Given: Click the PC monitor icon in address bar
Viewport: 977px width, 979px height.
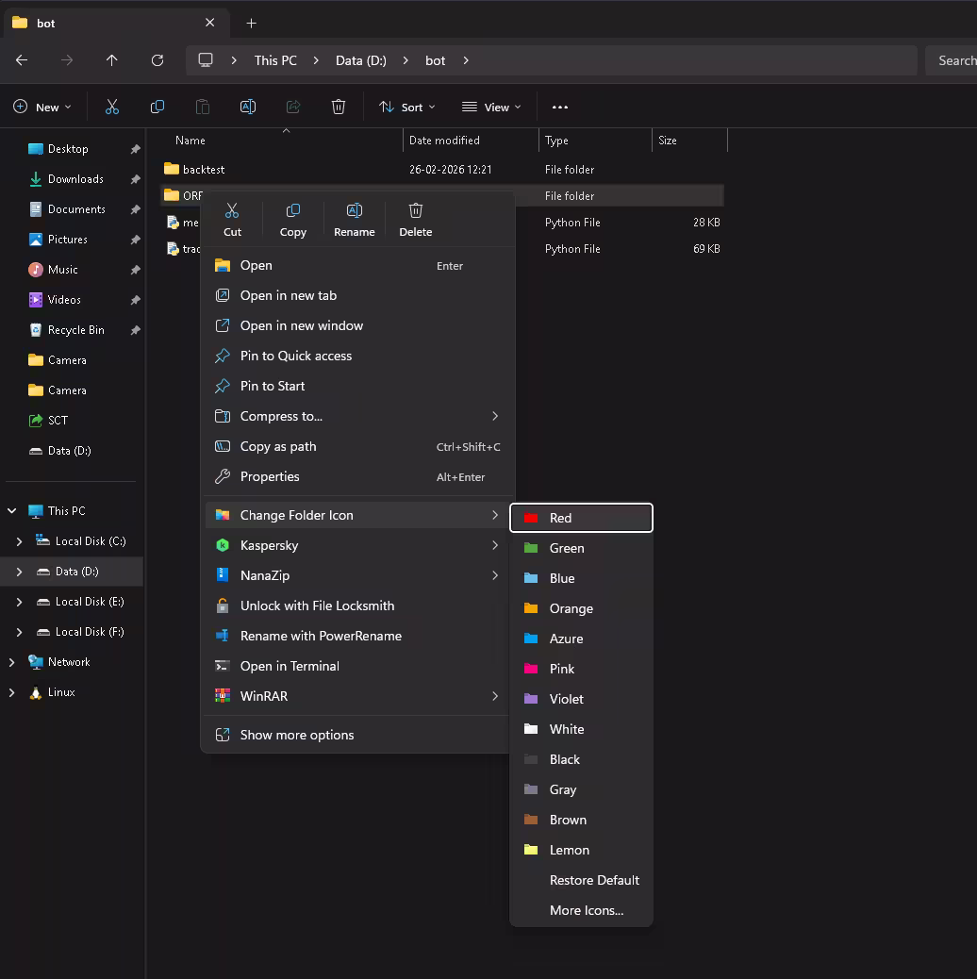Looking at the screenshot, I should pos(206,60).
